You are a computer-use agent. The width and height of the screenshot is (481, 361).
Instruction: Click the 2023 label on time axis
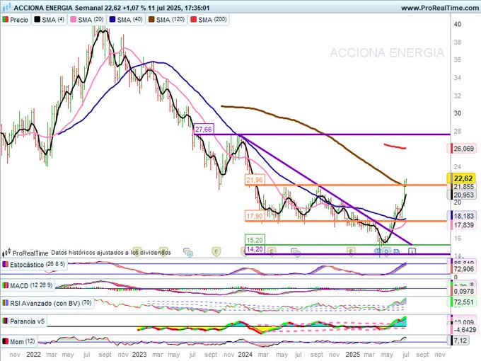(x=139, y=355)
